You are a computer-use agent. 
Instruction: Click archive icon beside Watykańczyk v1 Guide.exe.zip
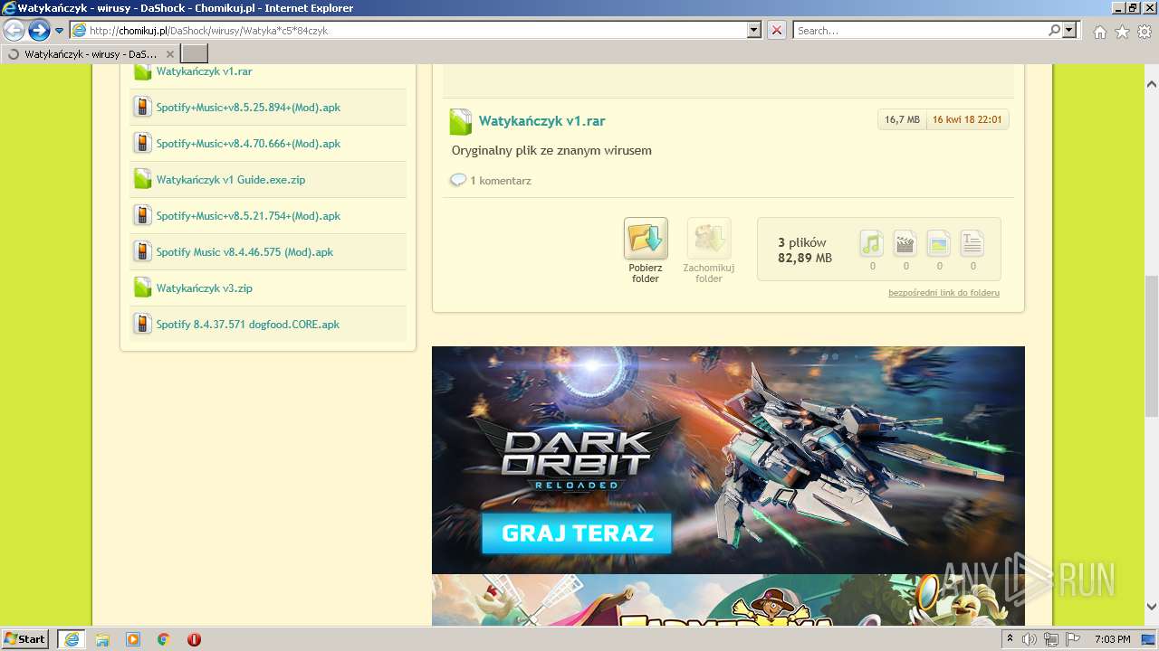pos(142,179)
